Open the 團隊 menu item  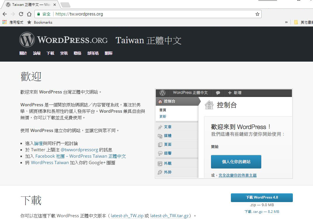109,53
